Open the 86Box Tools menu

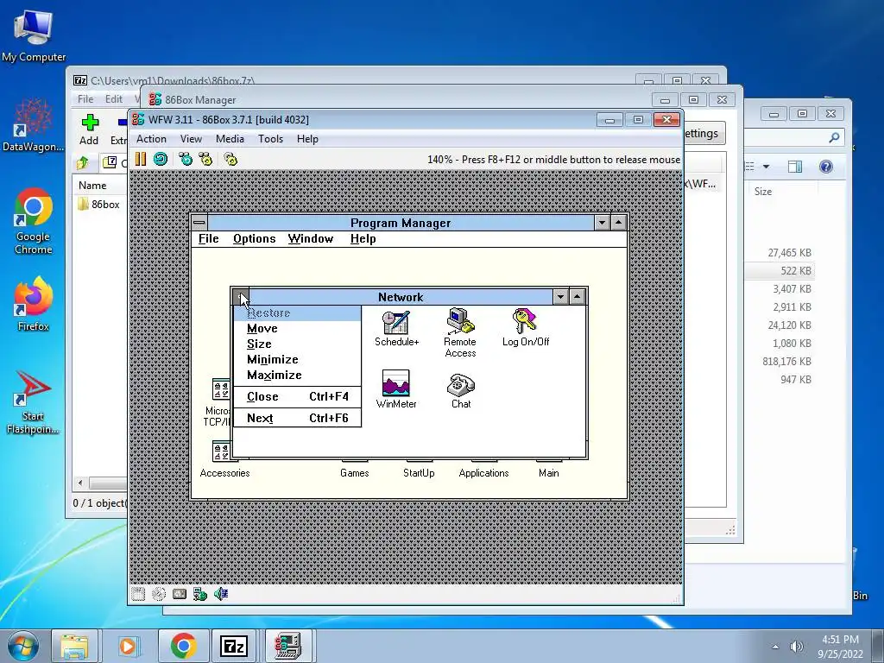270,139
